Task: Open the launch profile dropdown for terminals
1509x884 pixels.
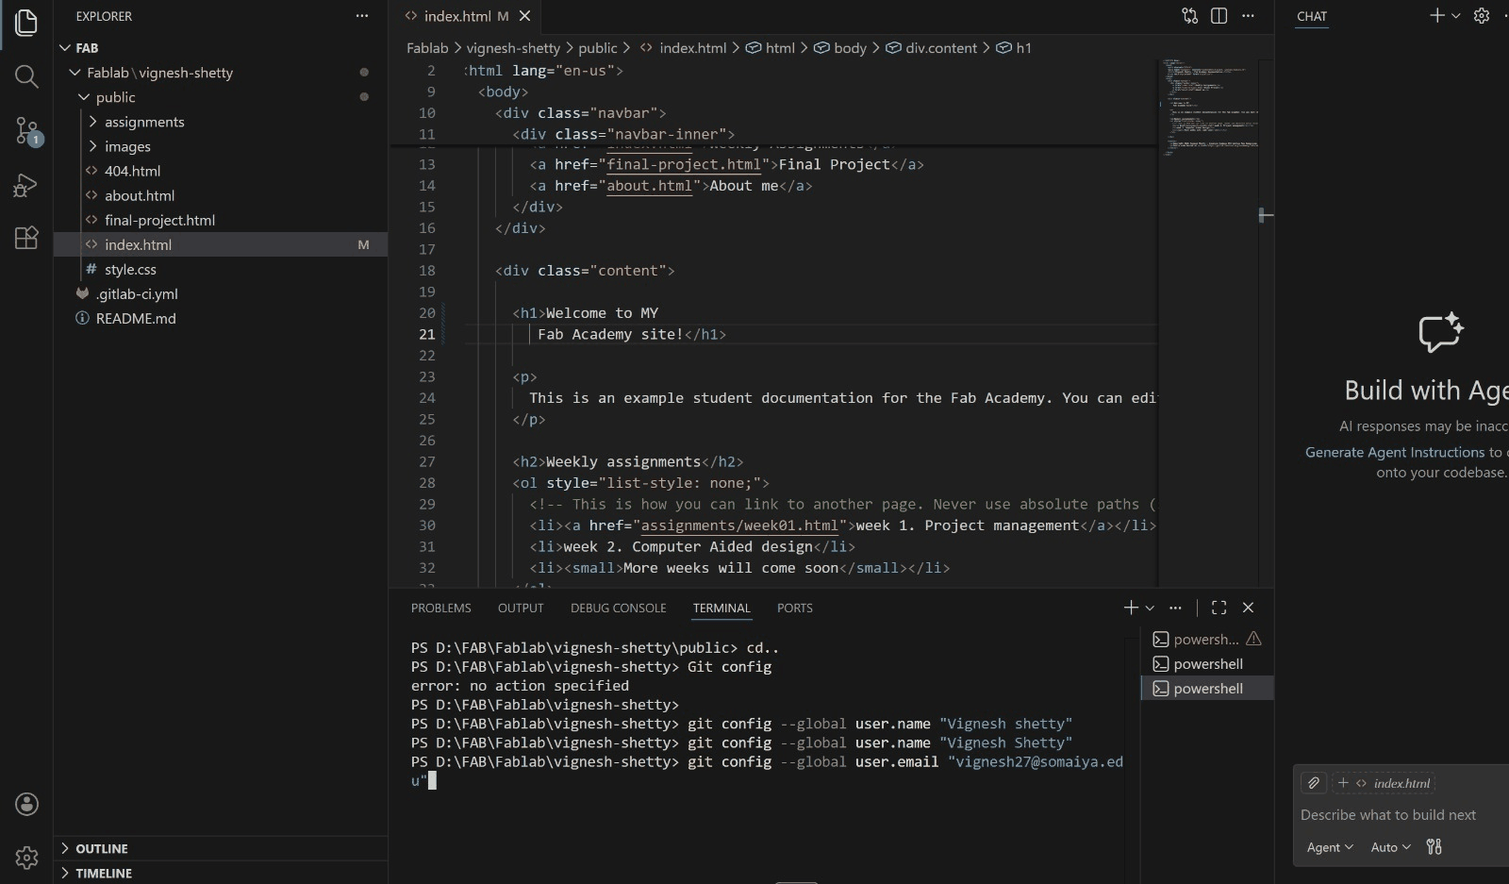Action: (1150, 609)
